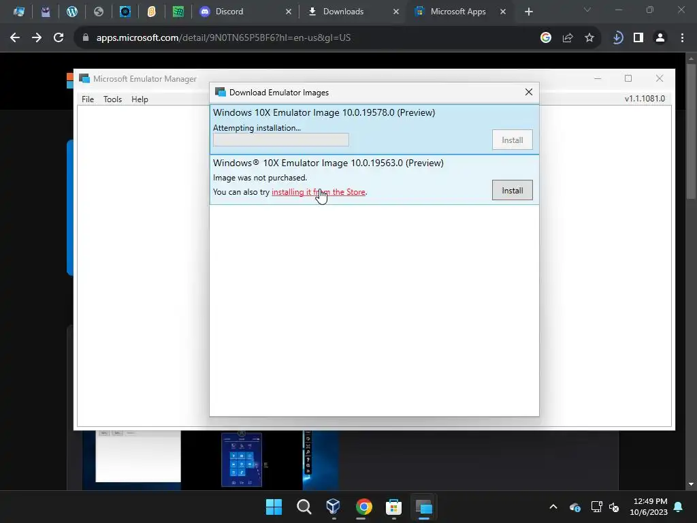Toggle the browser side panel
This screenshot has height=523, width=697.
pyautogui.click(x=638, y=38)
